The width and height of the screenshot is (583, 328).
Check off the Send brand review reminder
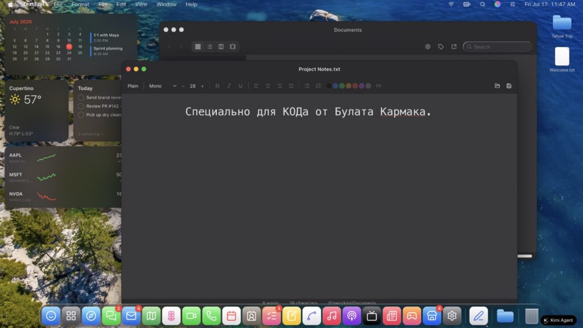click(x=81, y=97)
